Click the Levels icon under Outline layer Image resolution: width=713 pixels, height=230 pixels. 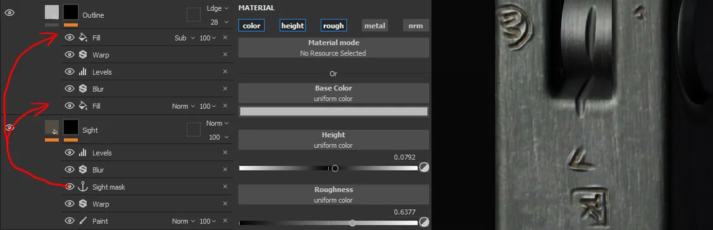pos(83,72)
